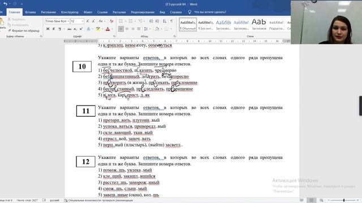Screen dimensions: 362x203
Task: Switch to Рассылки tab
Action: pos(119,12)
